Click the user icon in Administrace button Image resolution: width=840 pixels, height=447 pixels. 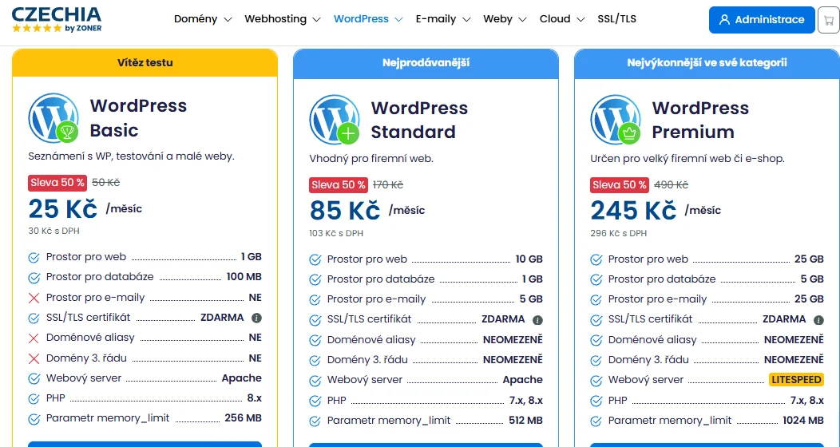pyautogui.click(x=725, y=20)
